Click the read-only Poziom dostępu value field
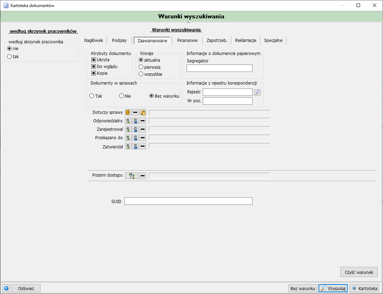 [209, 176]
